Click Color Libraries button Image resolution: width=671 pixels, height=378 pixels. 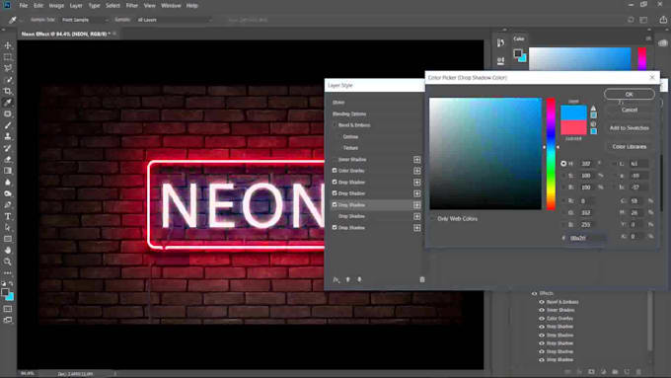point(630,147)
